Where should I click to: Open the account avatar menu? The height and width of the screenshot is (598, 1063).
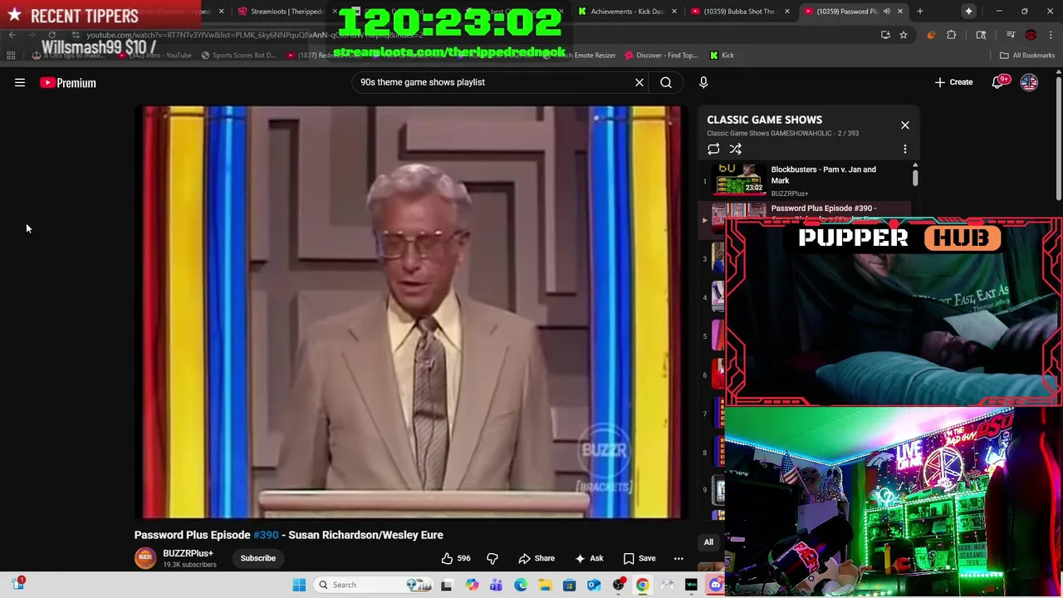click(x=1029, y=82)
